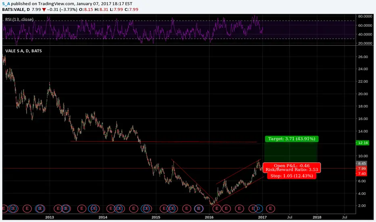Open the S_A author profile link
Viewport: 376px width, 222px height.
tap(6, 4)
